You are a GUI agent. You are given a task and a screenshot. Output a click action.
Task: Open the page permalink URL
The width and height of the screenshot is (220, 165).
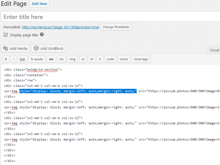pos(61,27)
